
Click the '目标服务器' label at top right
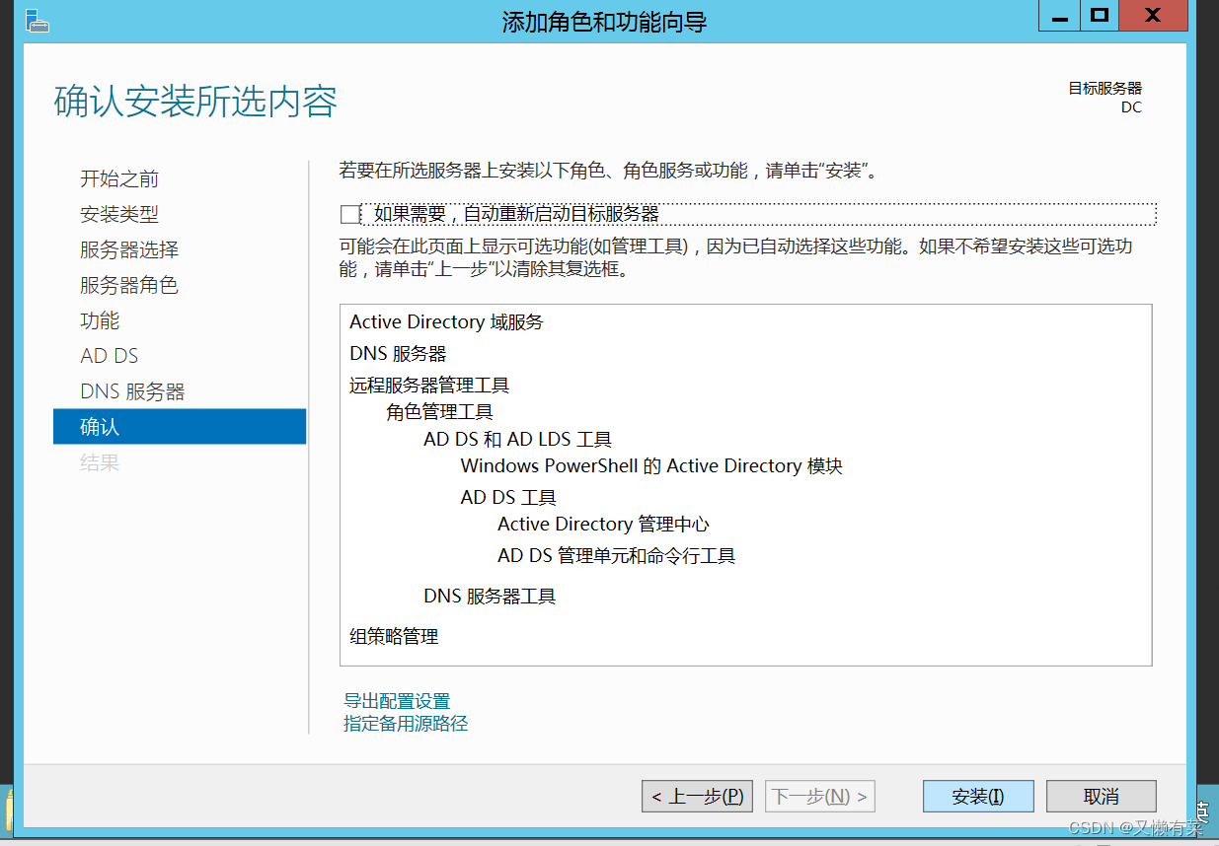point(1105,88)
